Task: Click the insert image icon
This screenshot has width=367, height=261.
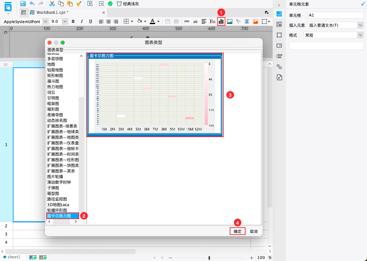Action: point(230,21)
